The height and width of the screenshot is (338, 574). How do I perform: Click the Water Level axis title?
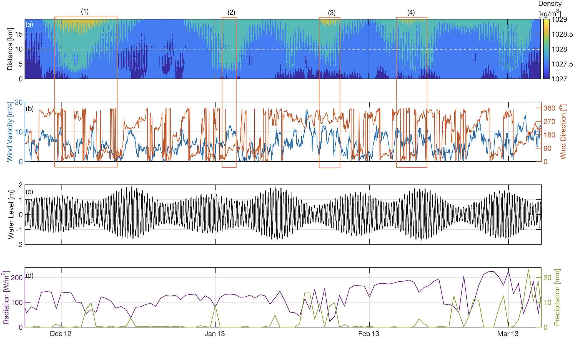[11, 215]
